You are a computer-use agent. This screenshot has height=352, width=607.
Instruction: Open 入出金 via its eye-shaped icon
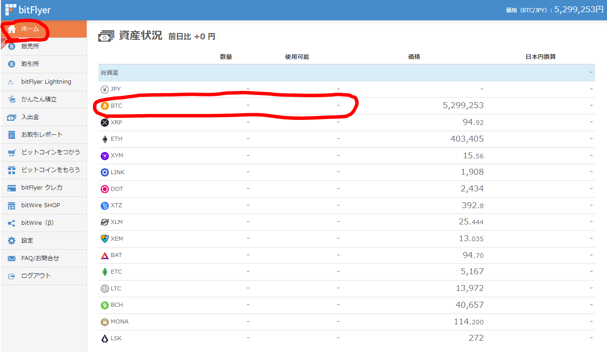coord(11,117)
